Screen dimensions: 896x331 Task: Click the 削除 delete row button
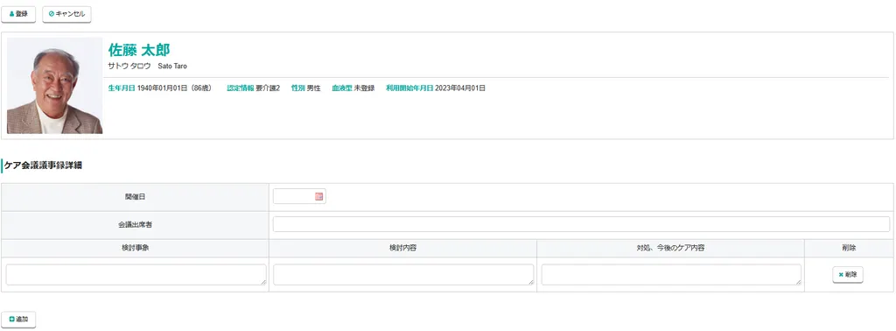847,274
